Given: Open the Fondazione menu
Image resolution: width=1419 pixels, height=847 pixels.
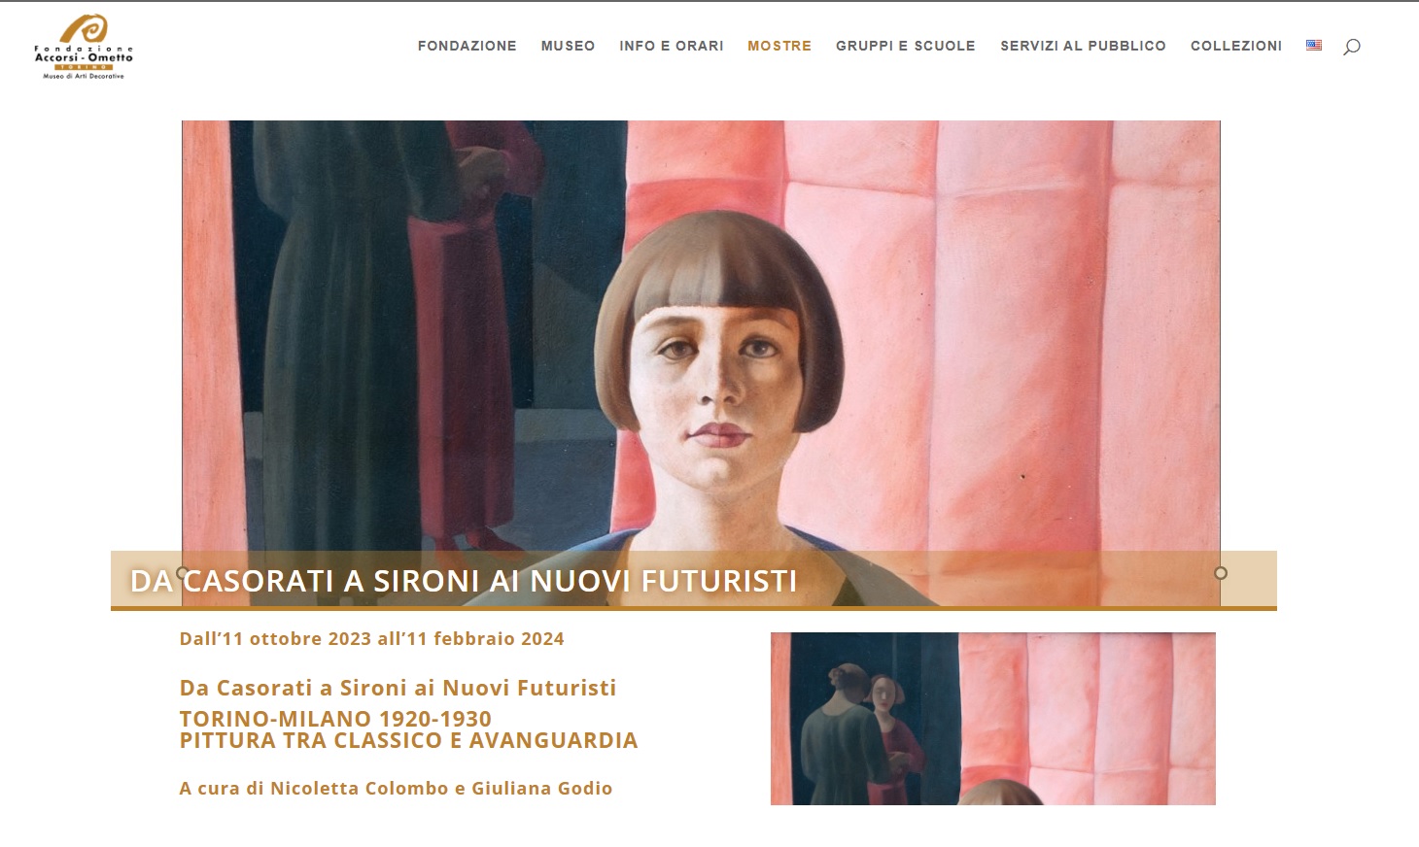Looking at the screenshot, I should click(x=467, y=46).
